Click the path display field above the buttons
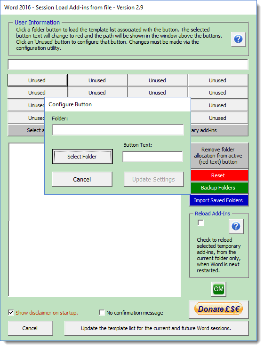This screenshot has height=348, width=264. tap(128, 64)
